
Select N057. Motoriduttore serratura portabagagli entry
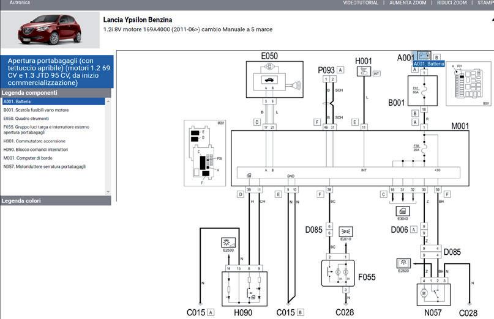coord(45,167)
